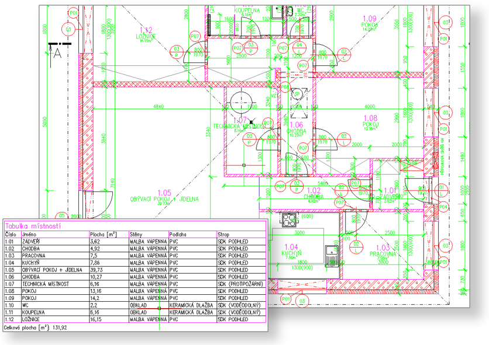The height and width of the screenshot is (345, 489).
Task: Click the crosshair cursor marker in the table
Action: [x=159, y=307]
